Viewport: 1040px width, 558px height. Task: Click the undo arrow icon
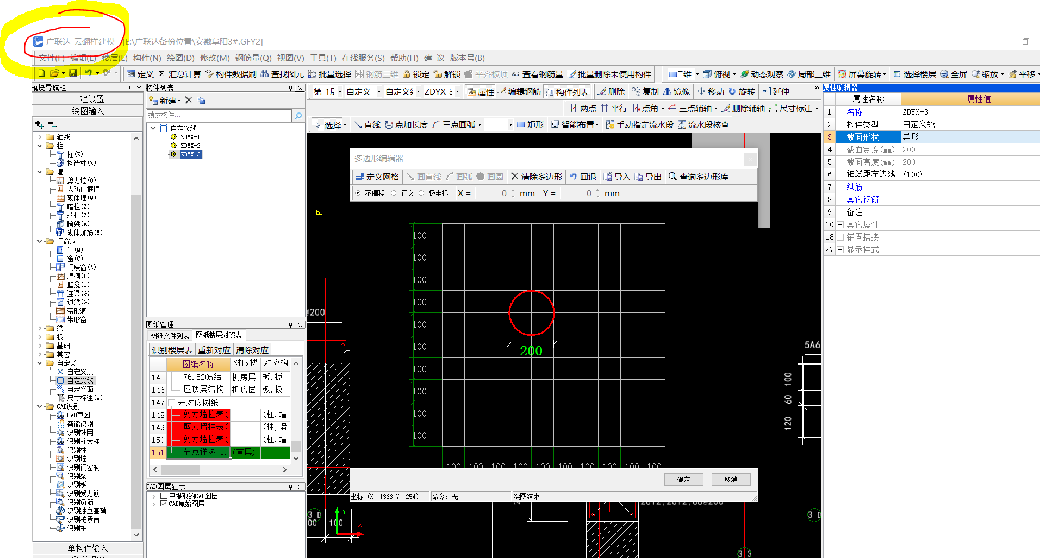88,73
